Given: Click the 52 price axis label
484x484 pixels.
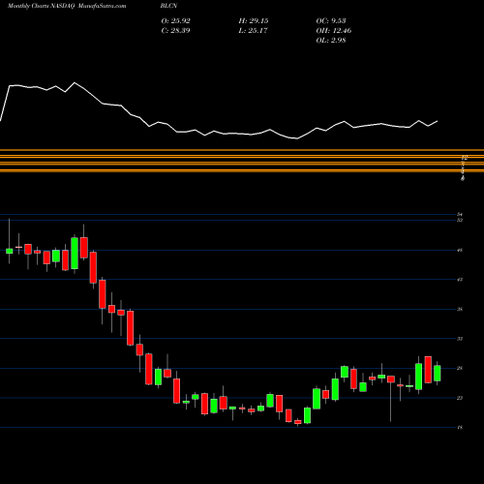Looking at the screenshot, I should pyautogui.click(x=460, y=220).
